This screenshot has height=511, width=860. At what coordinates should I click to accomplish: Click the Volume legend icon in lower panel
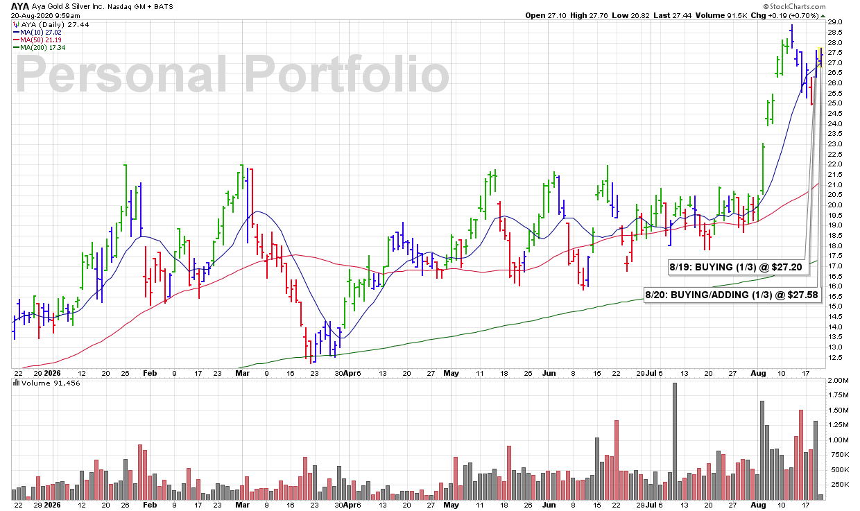click(x=15, y=383)
